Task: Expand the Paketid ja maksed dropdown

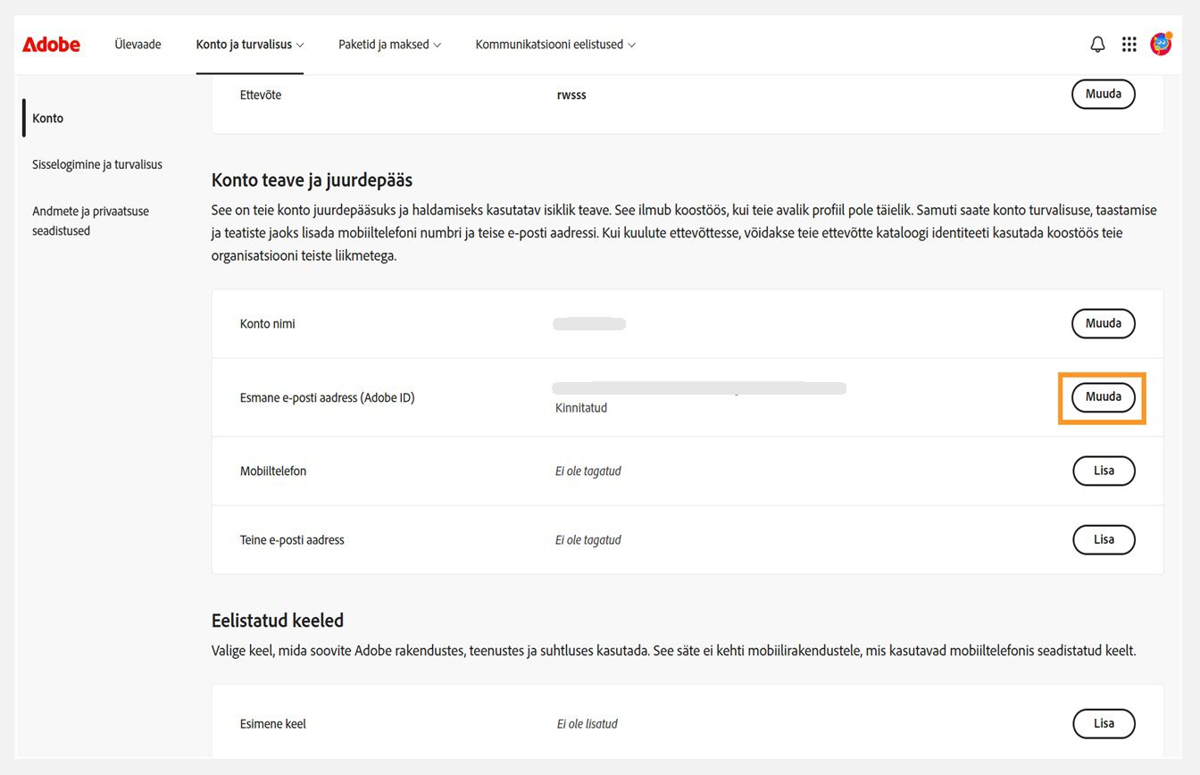Action: coord(389,44)
